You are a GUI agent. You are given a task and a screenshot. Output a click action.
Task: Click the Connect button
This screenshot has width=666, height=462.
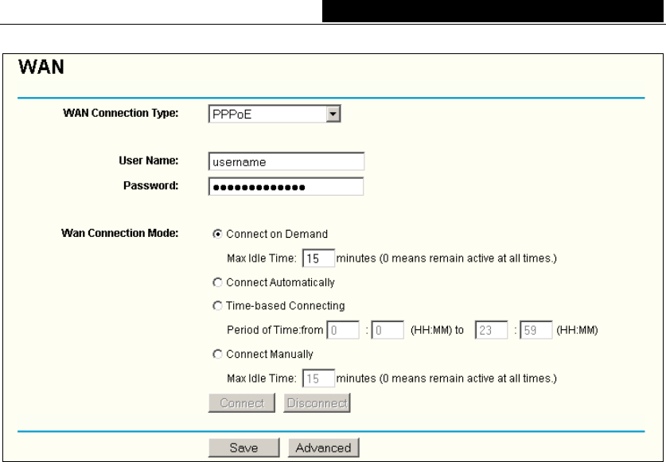(x=242, y=403)
